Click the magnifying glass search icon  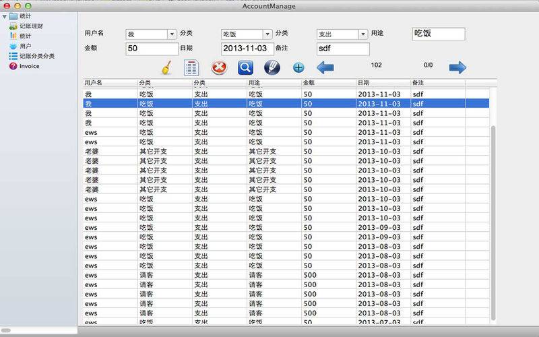coord(245,67)
